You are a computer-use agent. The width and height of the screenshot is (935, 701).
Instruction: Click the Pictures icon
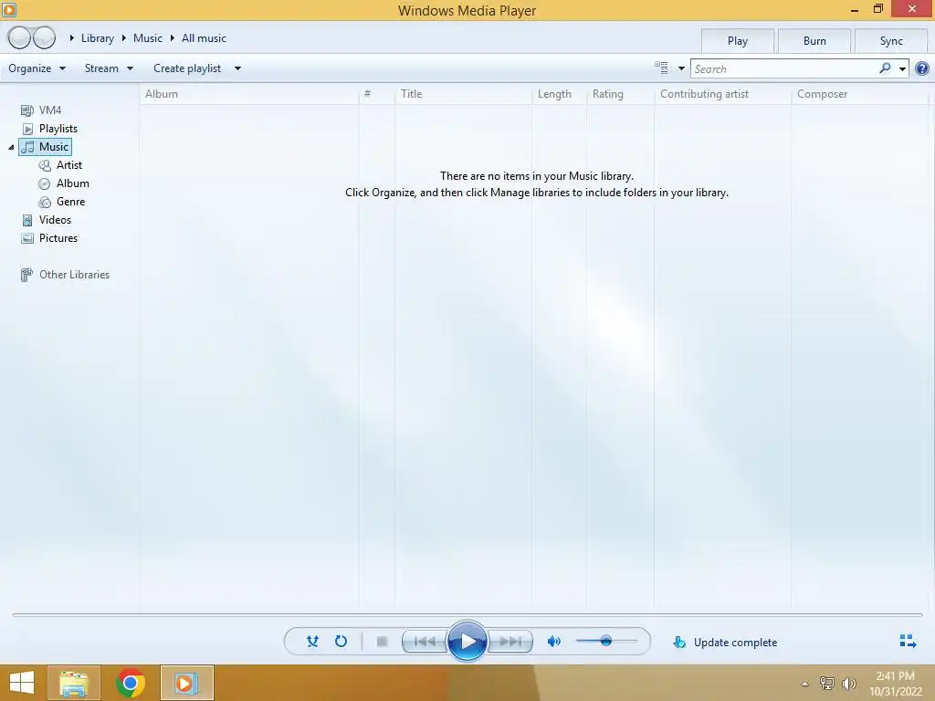coord(26,238)
